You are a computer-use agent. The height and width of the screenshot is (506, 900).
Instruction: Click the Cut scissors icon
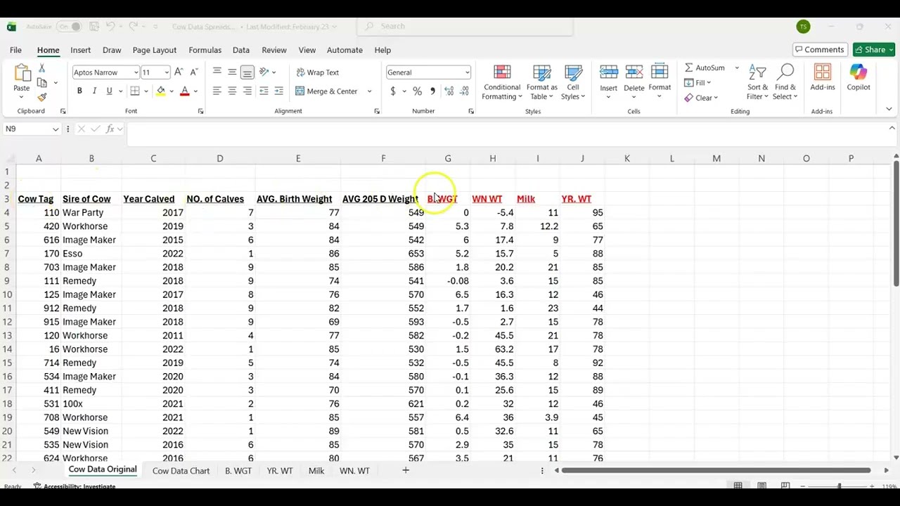[42, 68]
